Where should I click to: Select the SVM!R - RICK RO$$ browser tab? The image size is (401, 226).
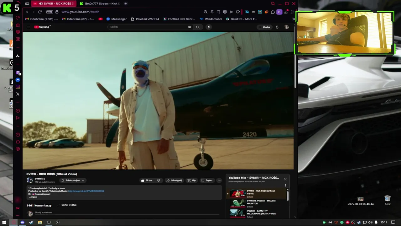[x=54, y=3]
